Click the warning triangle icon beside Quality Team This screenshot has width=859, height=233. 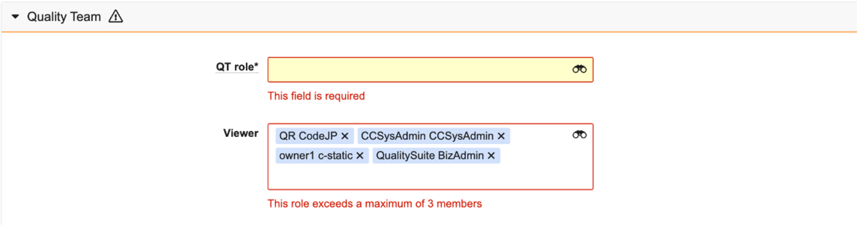pyautogui.click(x=116, y=17)
